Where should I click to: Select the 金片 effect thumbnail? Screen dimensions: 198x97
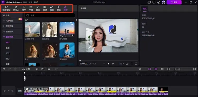(x=32, y=50)
